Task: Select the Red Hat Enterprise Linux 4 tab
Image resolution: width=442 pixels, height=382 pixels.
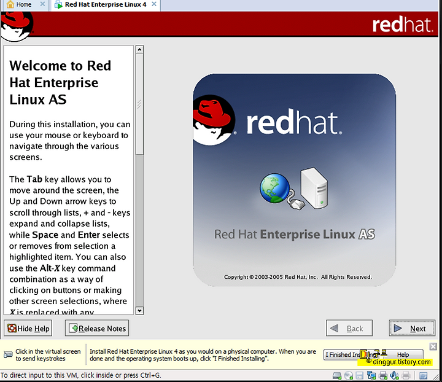Action: [105, 4]
